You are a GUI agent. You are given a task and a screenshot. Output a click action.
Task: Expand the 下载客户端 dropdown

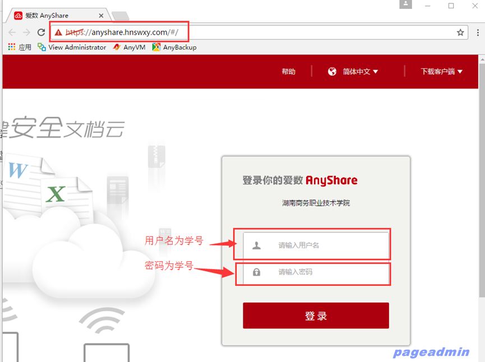pos(441,71)
